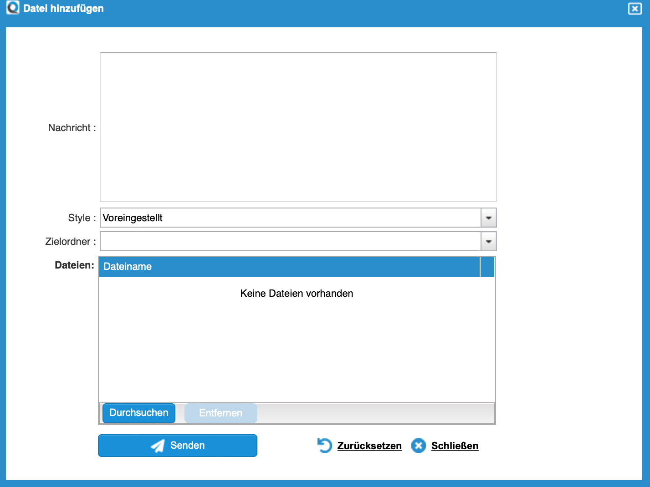The width and height of the screenshot is (650, 487).
Task: Click the Q application logo in the title bar
Action: (x=12, y=8)
